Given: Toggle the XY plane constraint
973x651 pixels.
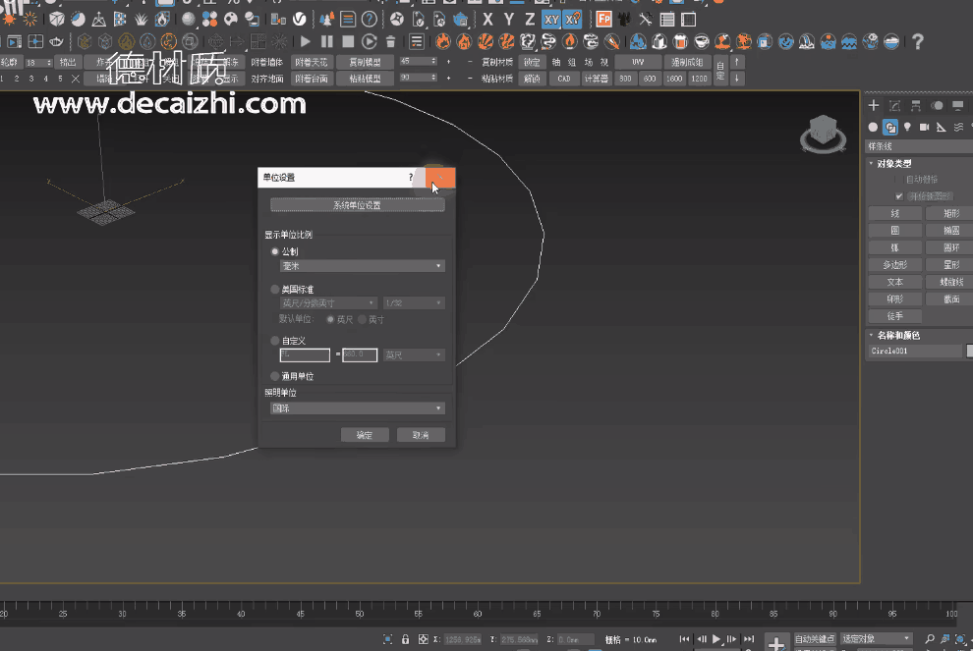Looking at the screenshot, I should coord(551,20).
